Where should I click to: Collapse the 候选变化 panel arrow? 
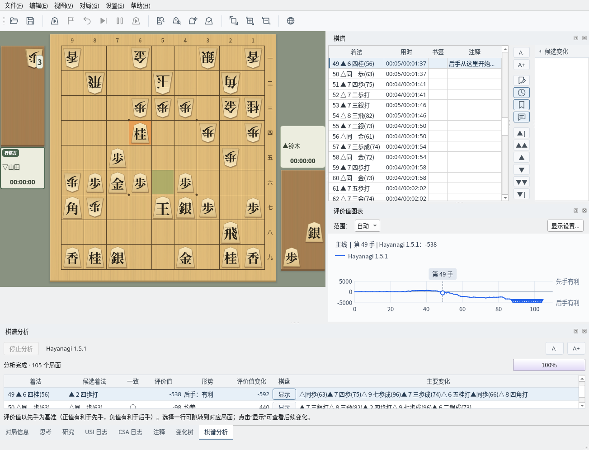(540, 52)
